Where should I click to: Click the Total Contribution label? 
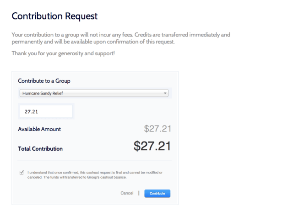tap(40, 148)
